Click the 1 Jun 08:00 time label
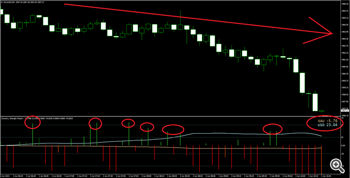 [147, 176]
